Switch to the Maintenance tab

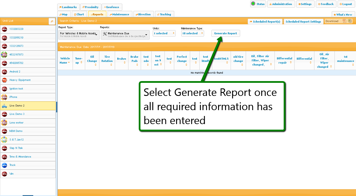pyautogui.click(x=119, y=14)
